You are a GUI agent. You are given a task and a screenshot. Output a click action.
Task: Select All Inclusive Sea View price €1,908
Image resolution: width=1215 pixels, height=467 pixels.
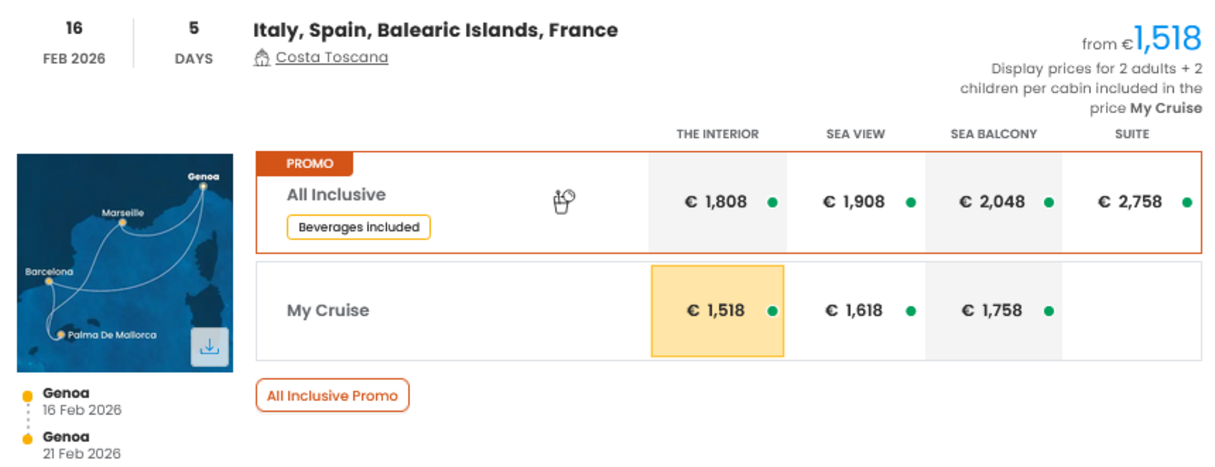[854, 202]
